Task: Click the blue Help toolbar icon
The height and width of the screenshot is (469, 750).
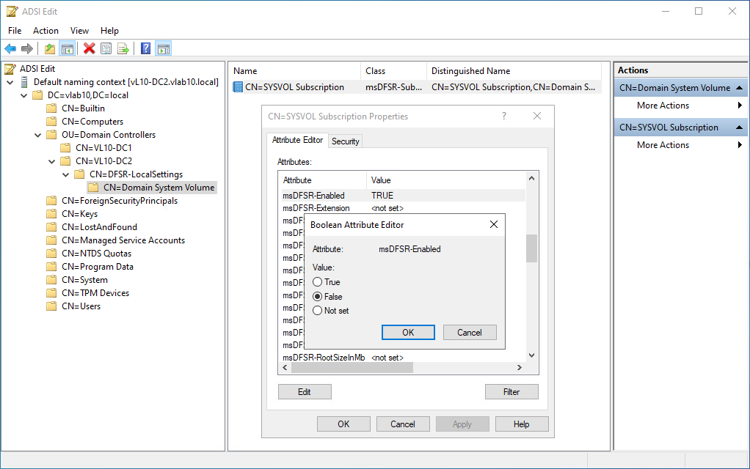Action: (145, 49)
